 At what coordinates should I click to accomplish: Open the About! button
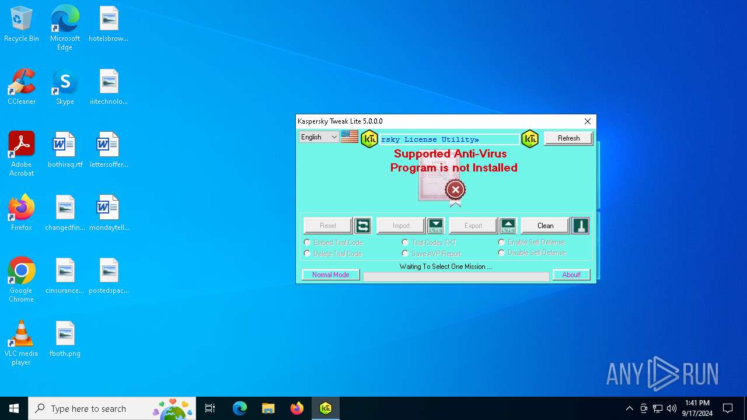571,275
